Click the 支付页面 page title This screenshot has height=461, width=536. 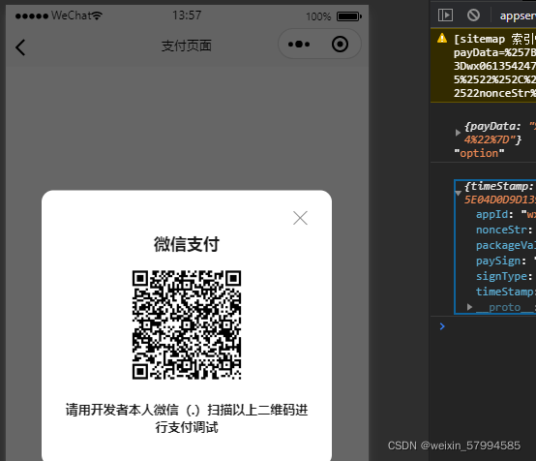coord(187,46)
